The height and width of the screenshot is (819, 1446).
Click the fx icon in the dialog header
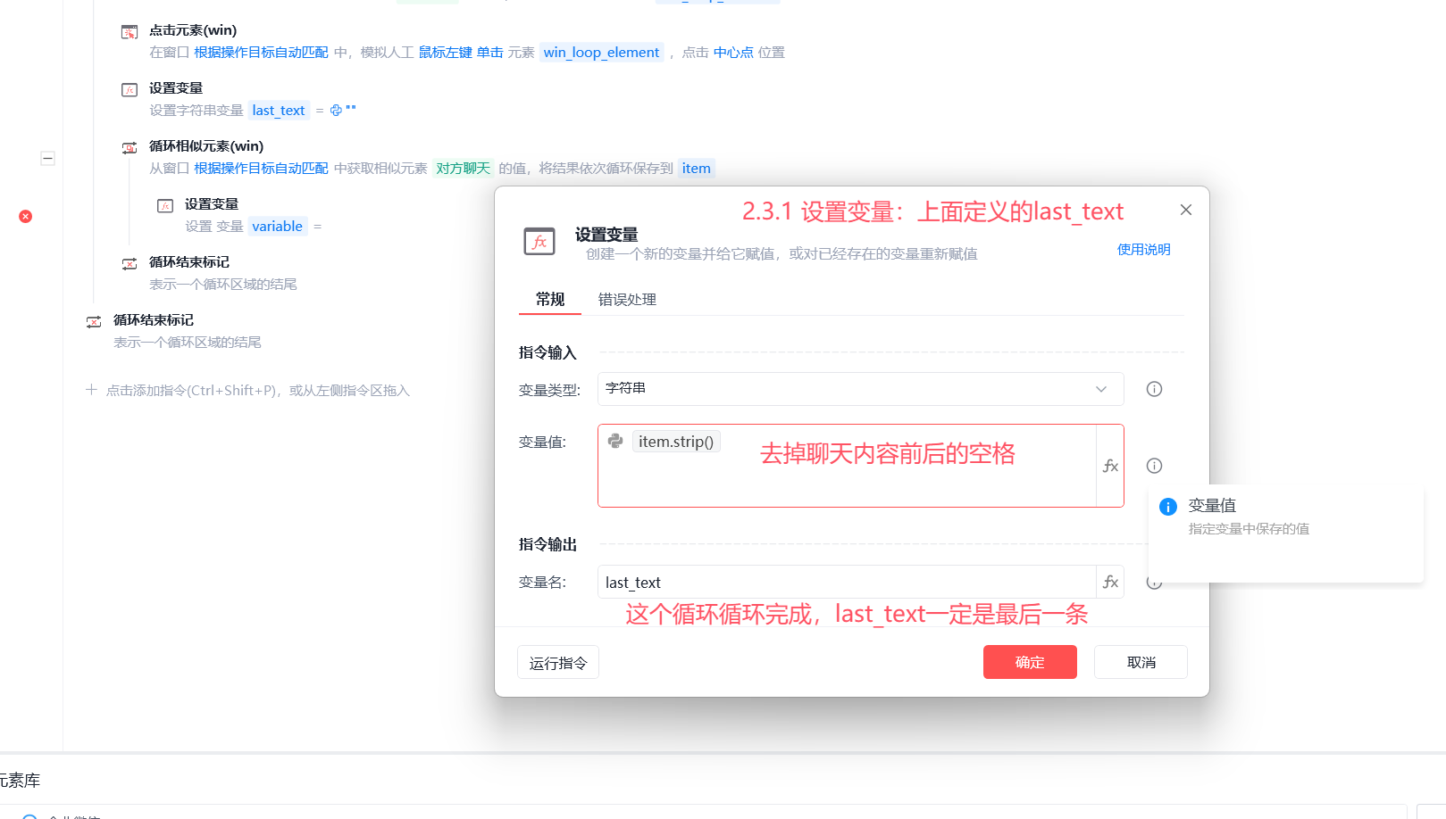point(539,241)
